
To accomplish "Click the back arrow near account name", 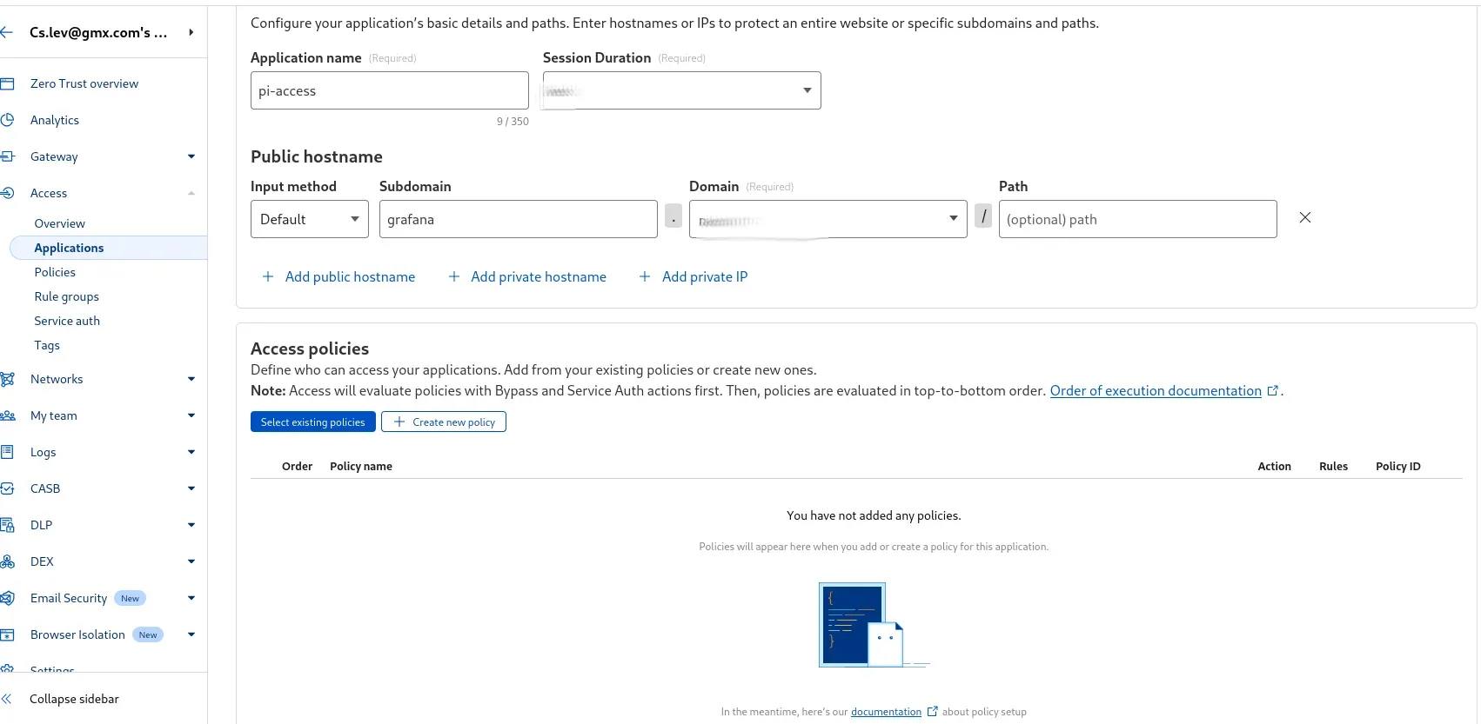I will pyautogui.click(x=7, y=32).
